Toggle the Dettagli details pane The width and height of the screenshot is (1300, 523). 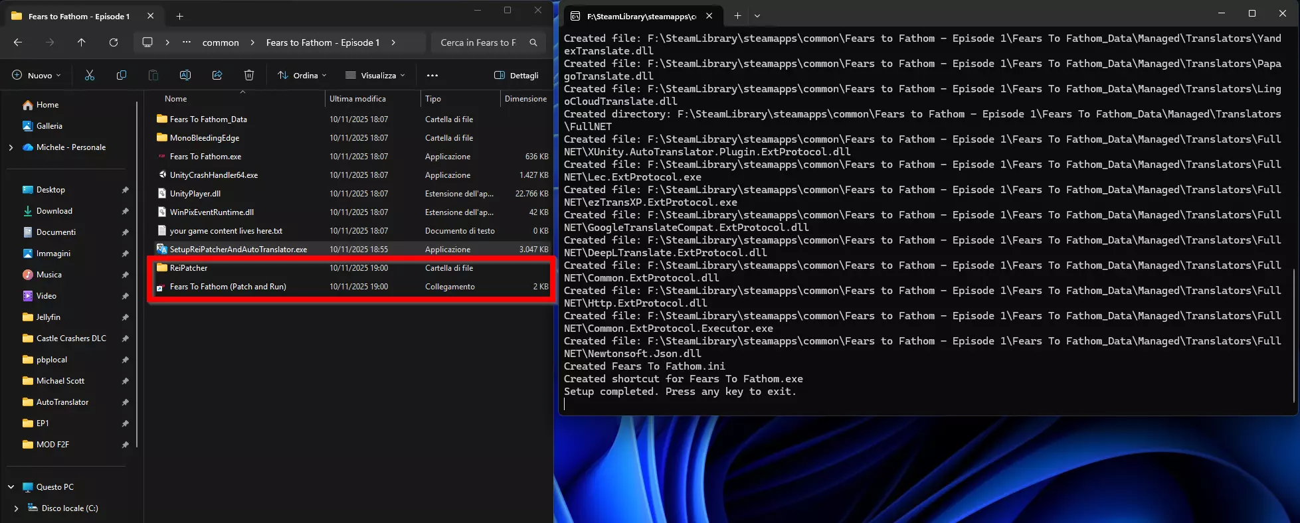tap(517, 76)
